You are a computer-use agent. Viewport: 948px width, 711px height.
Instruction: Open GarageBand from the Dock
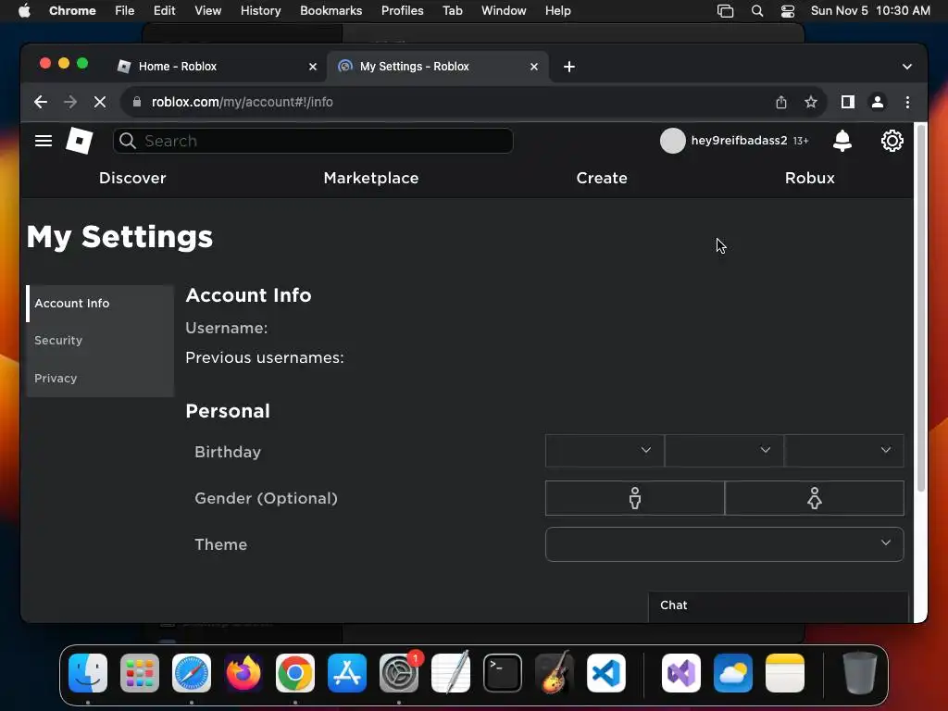[555, 673]
